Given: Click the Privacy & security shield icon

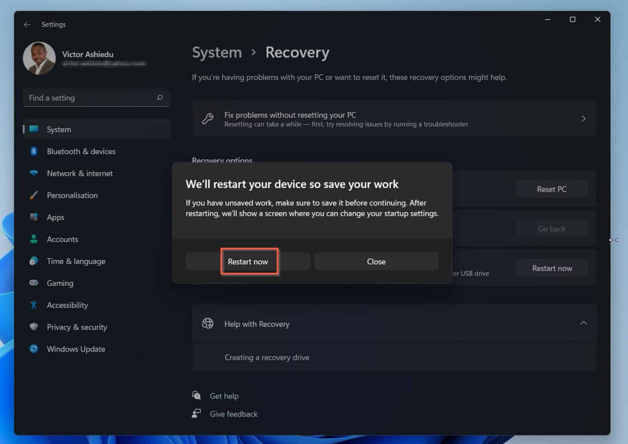Looking at the screenshot, I should [x=34, y=327].
